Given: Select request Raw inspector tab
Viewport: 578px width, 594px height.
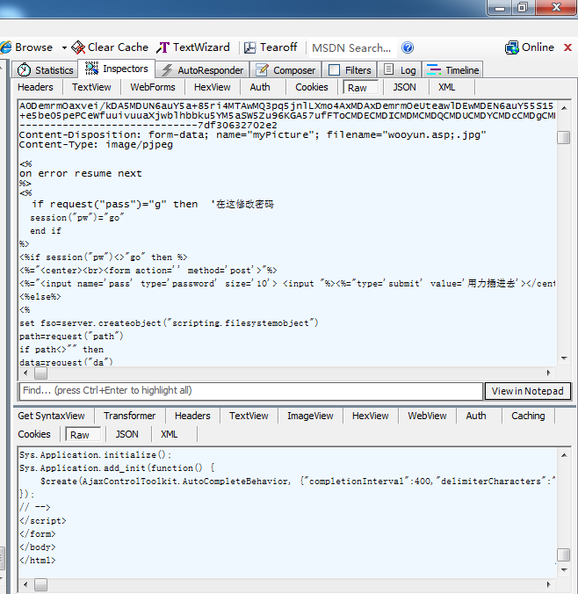Looking at the screenshot, I should tap(360, 88).
